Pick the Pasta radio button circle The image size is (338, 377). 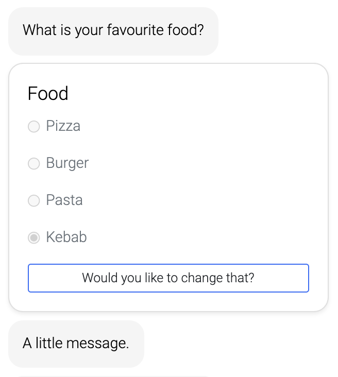[33, 201]
